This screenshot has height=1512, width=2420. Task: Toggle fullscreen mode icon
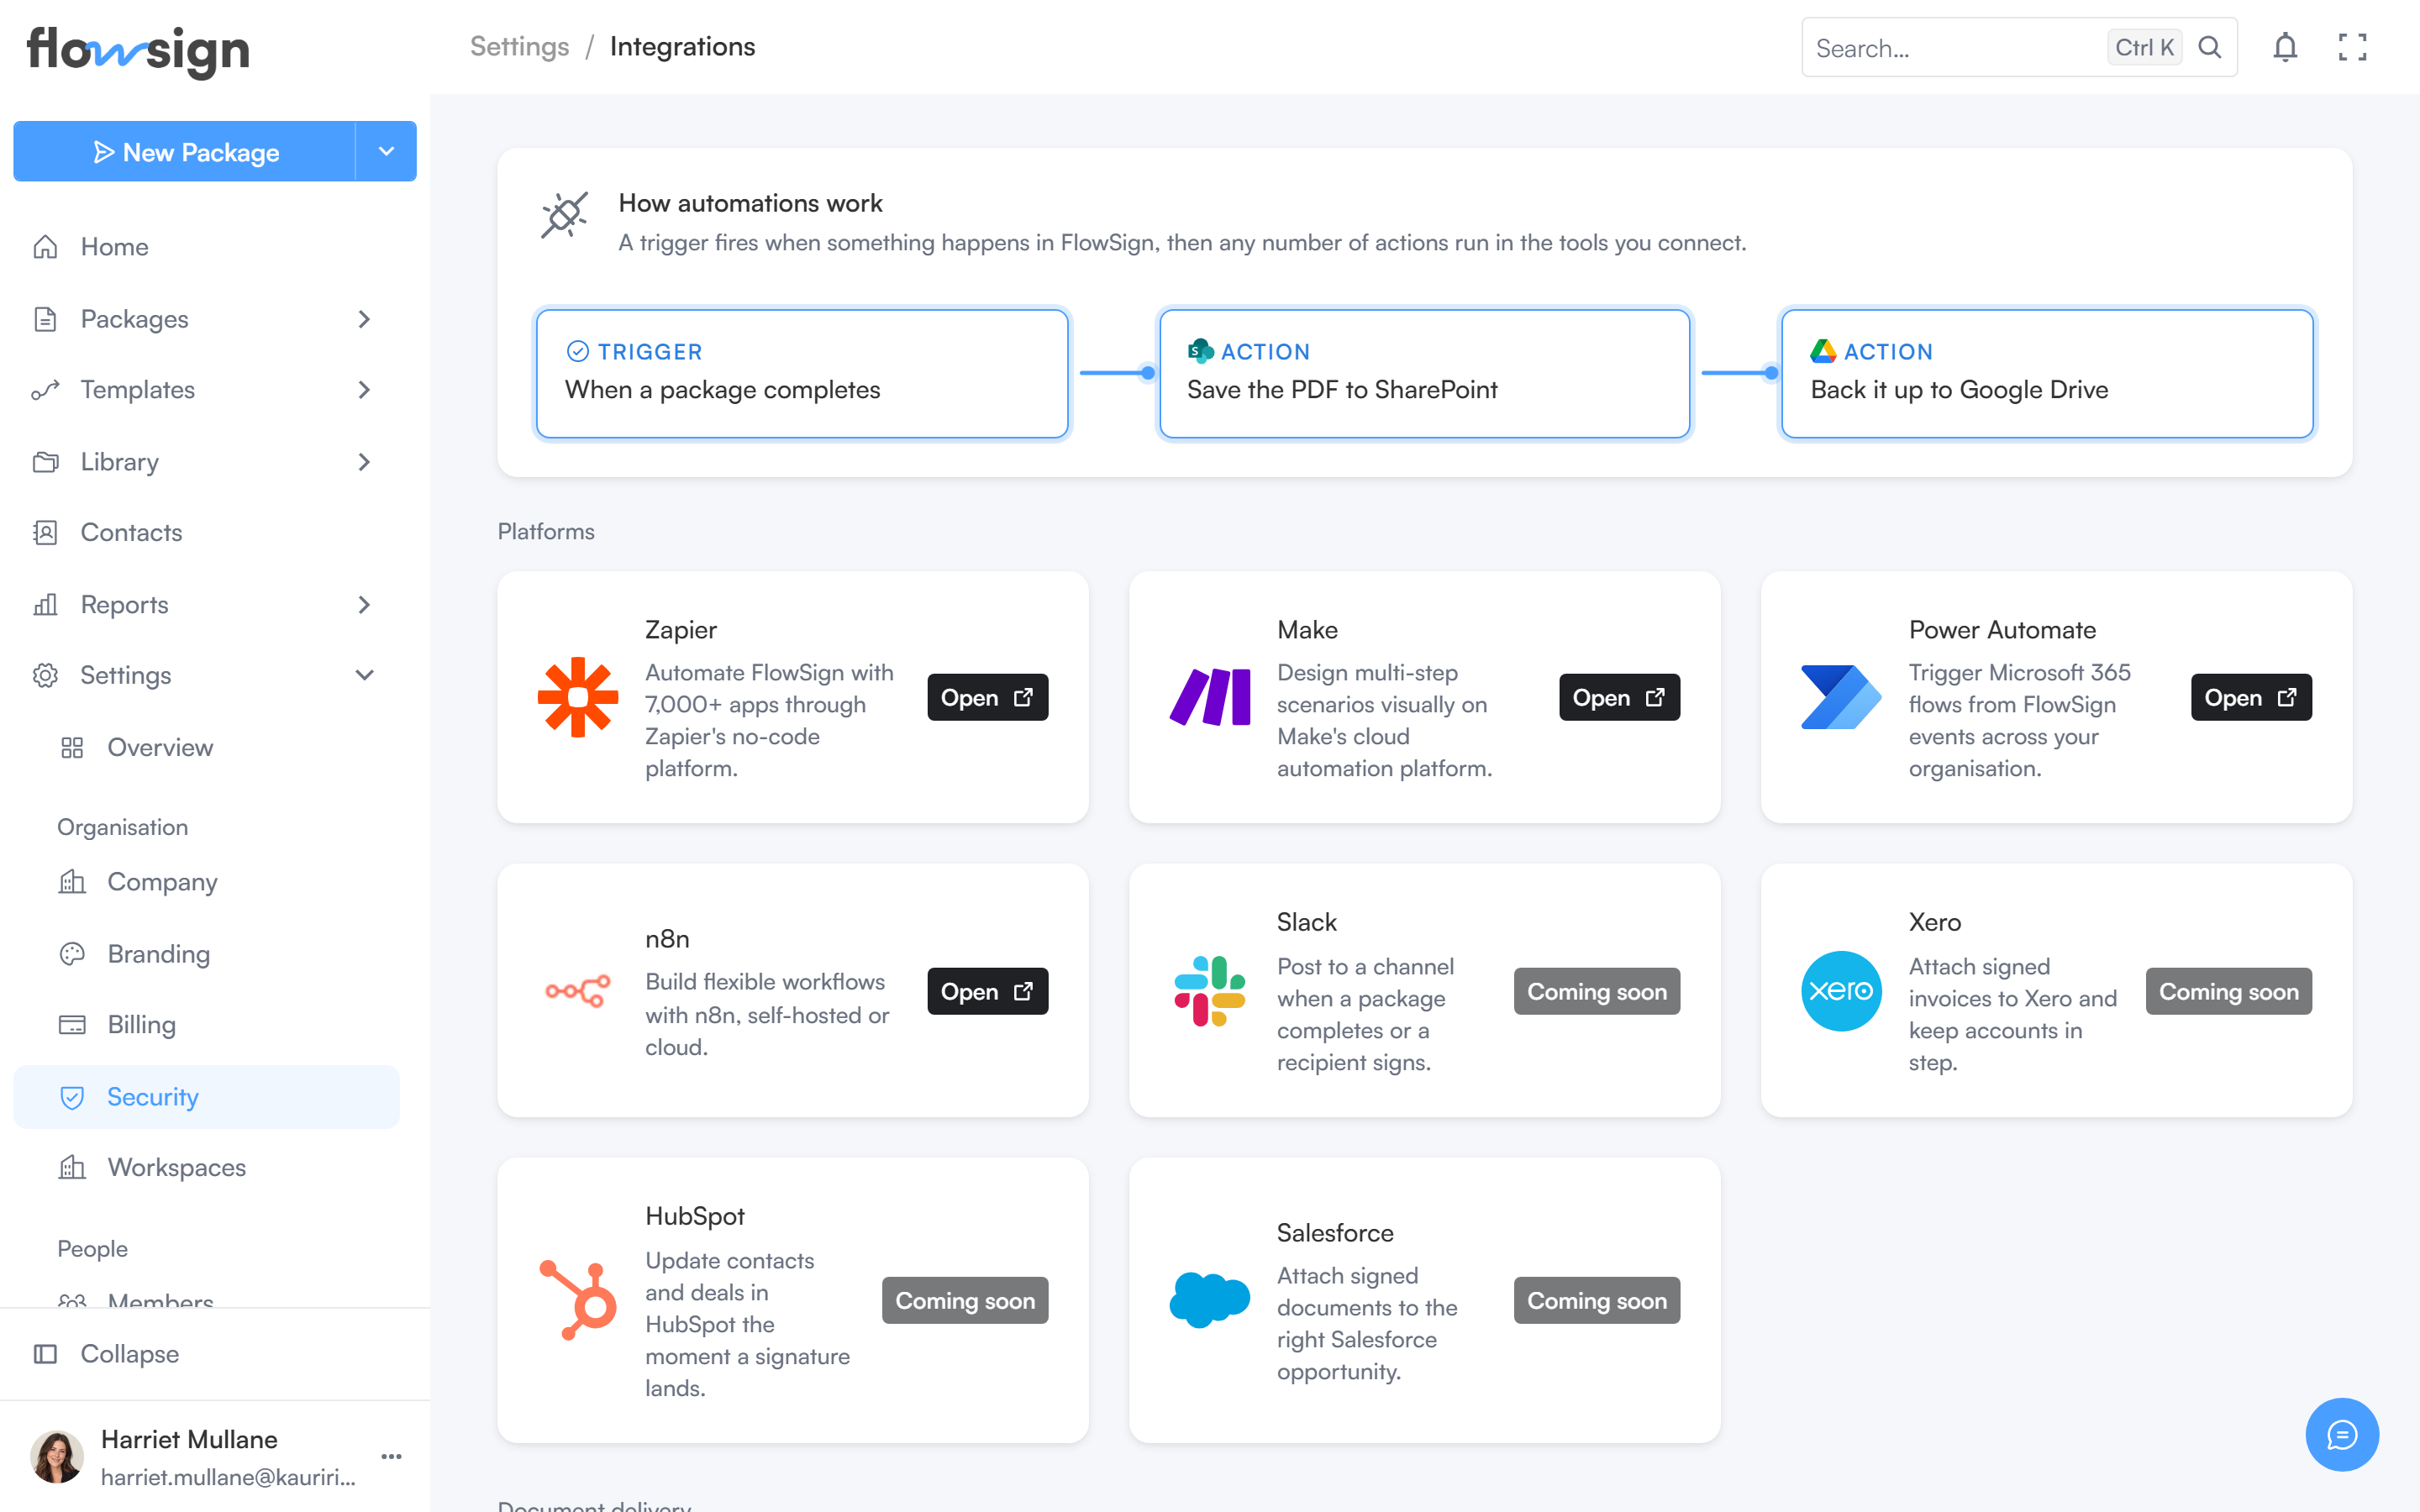(2352, 47)
